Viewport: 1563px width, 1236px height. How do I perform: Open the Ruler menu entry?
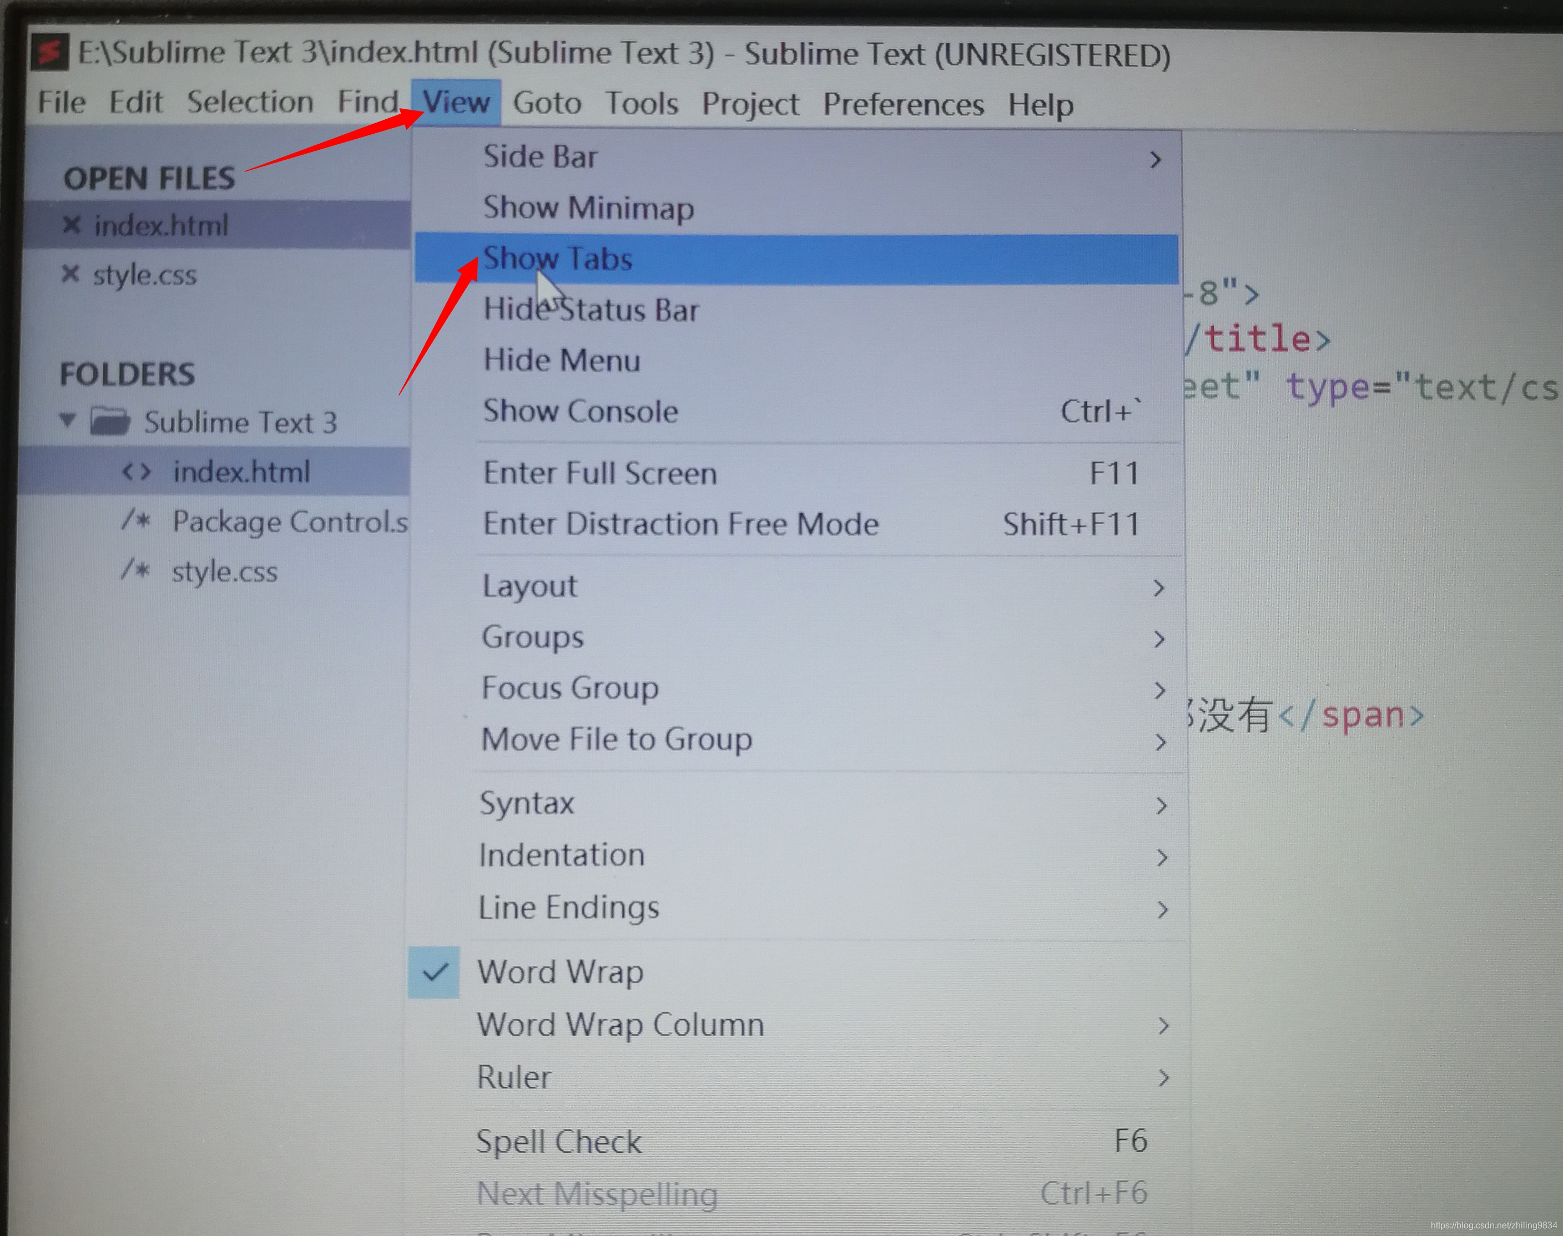(796, 1078)
